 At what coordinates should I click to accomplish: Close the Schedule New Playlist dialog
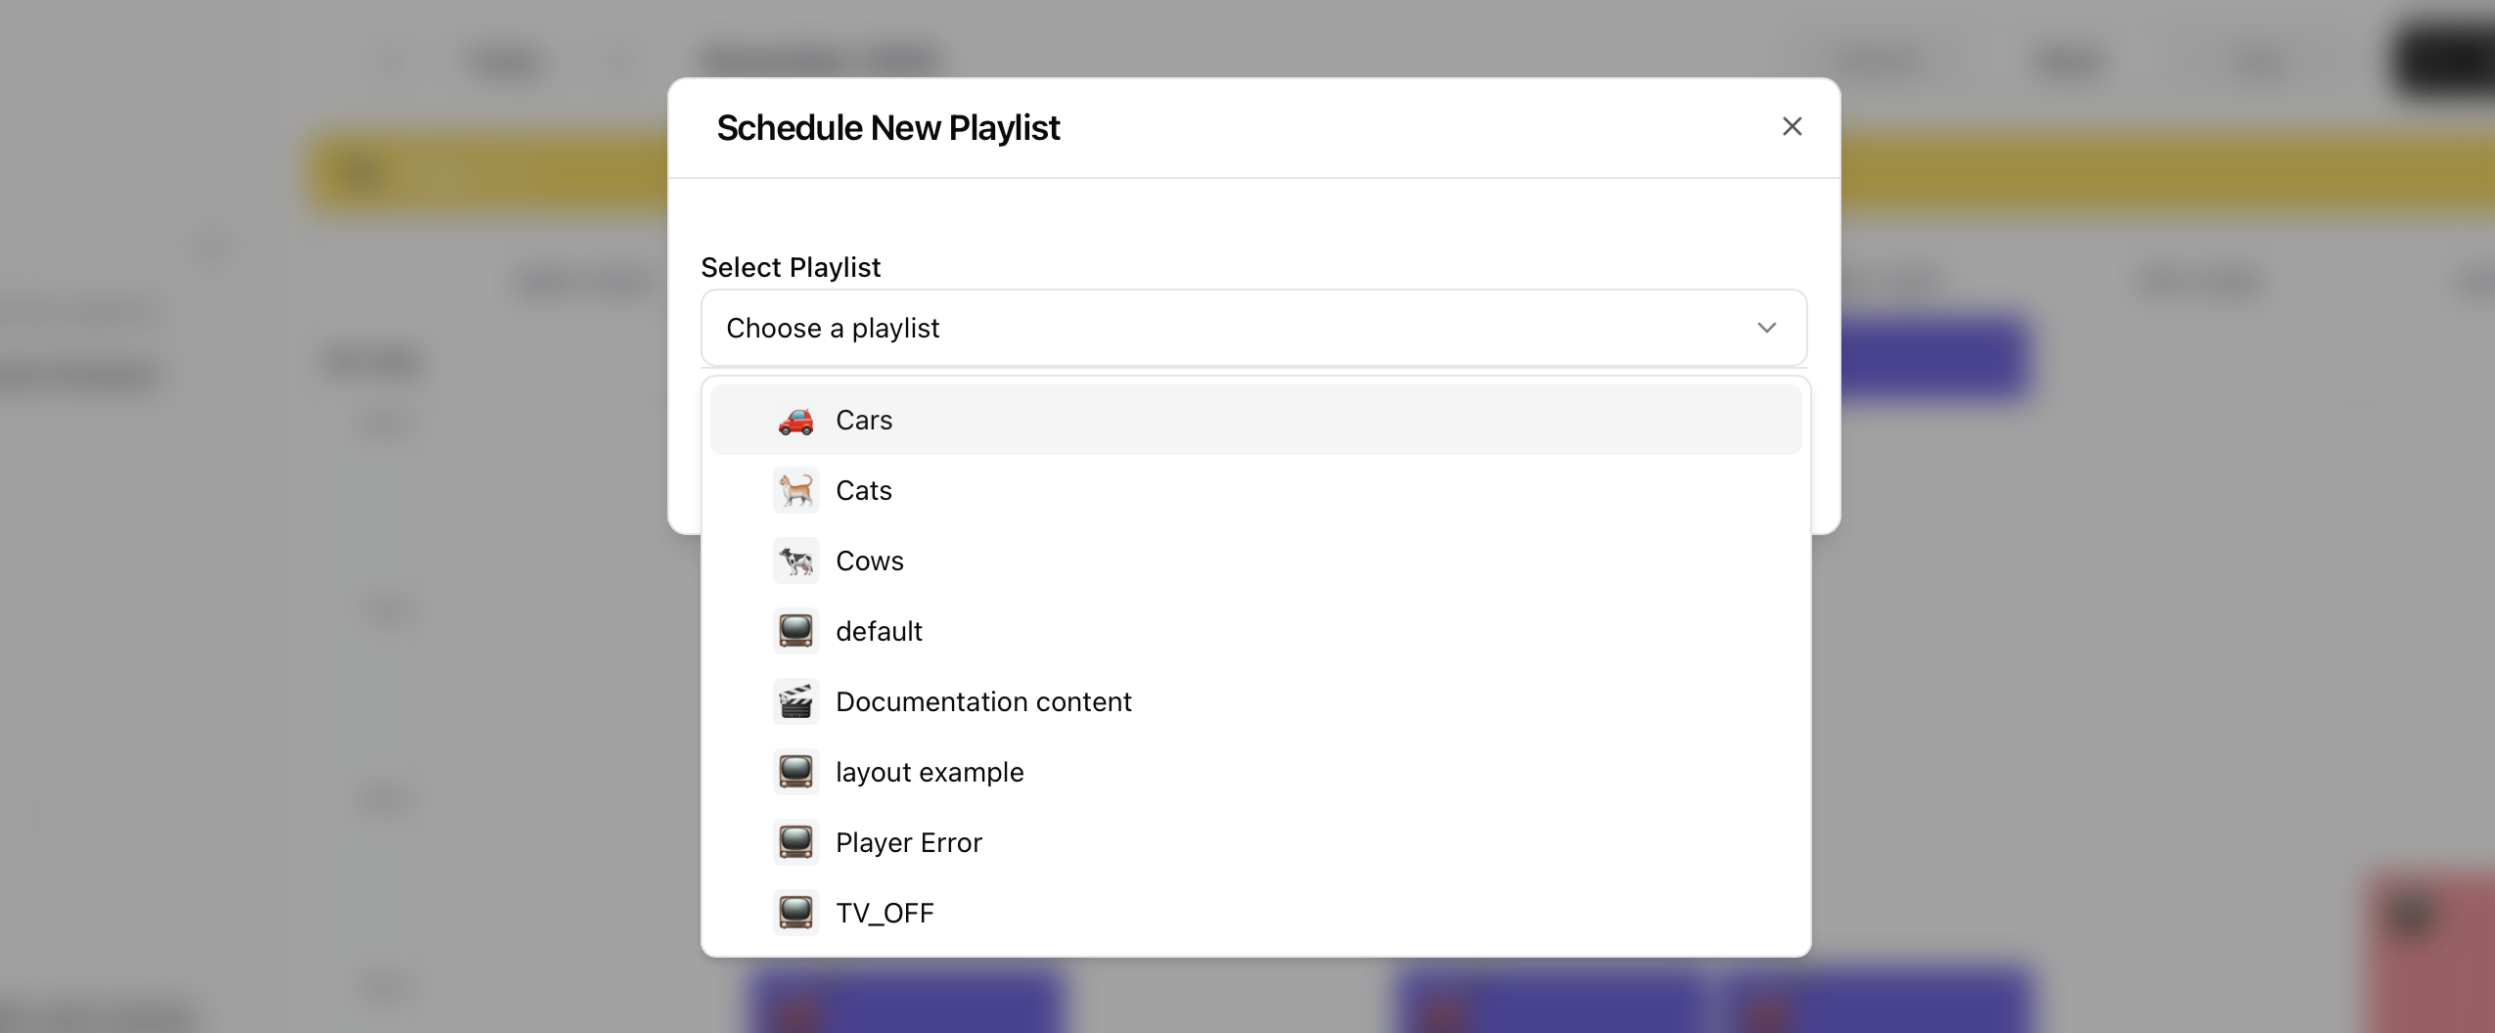pos(1792,126)
